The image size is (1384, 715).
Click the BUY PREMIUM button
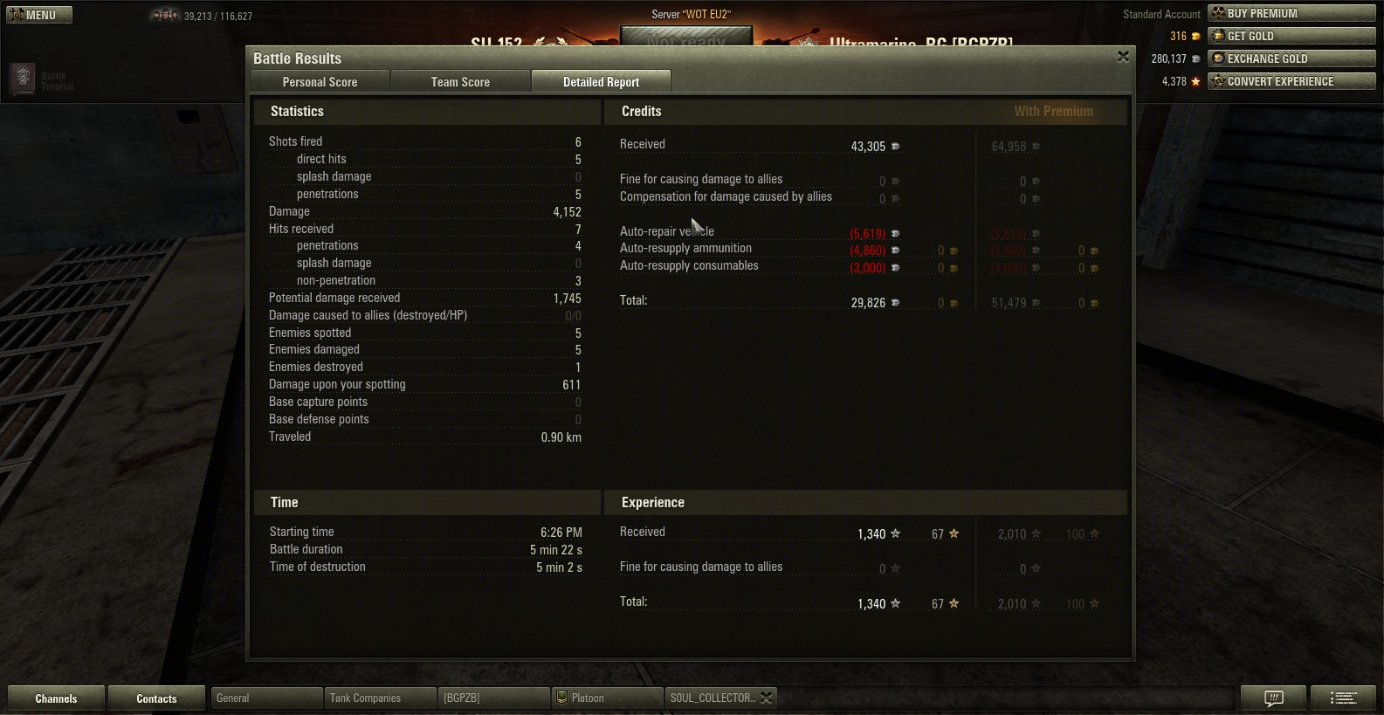[1291, 13]
